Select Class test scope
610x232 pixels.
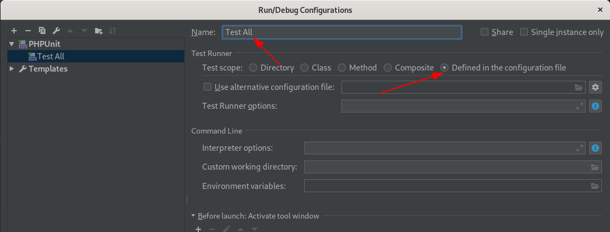304,68
